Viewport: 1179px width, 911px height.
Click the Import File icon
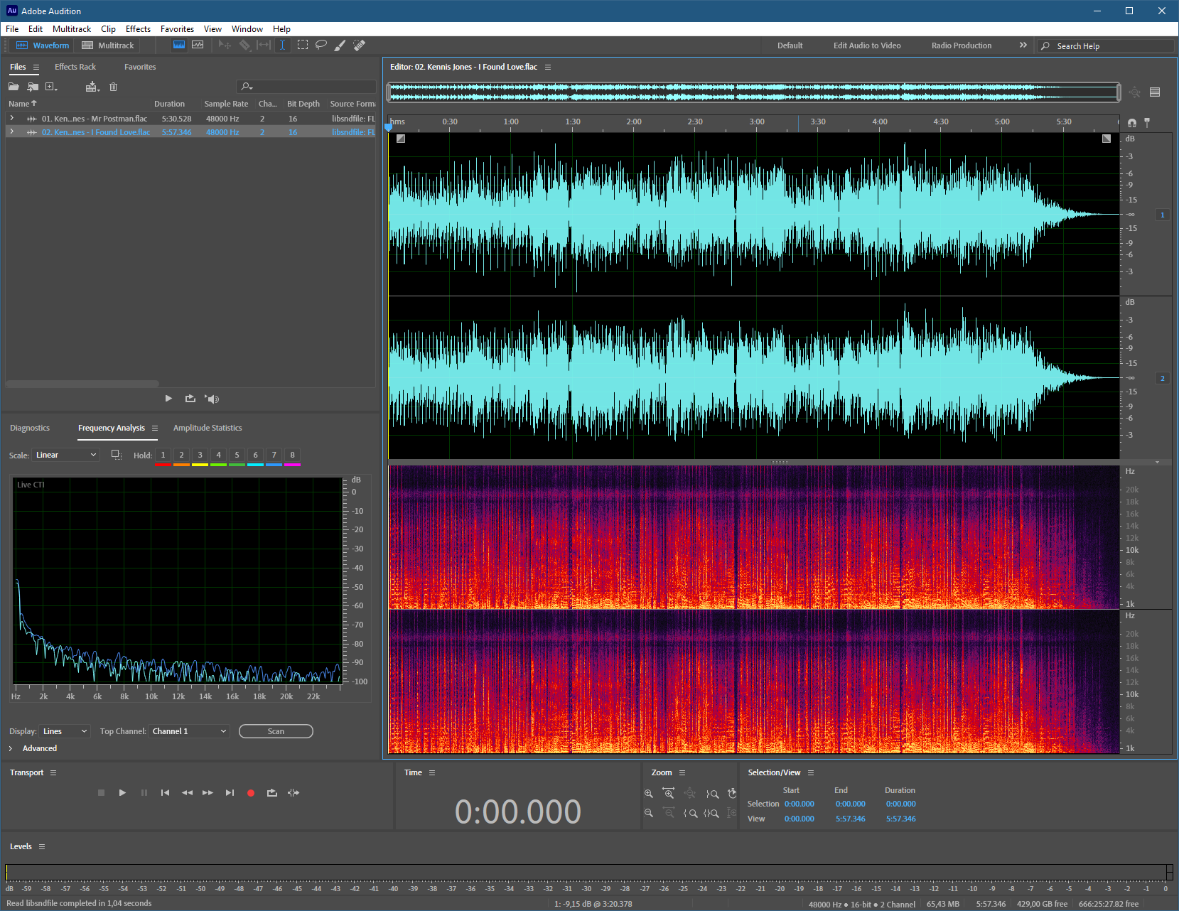point(33,87)
